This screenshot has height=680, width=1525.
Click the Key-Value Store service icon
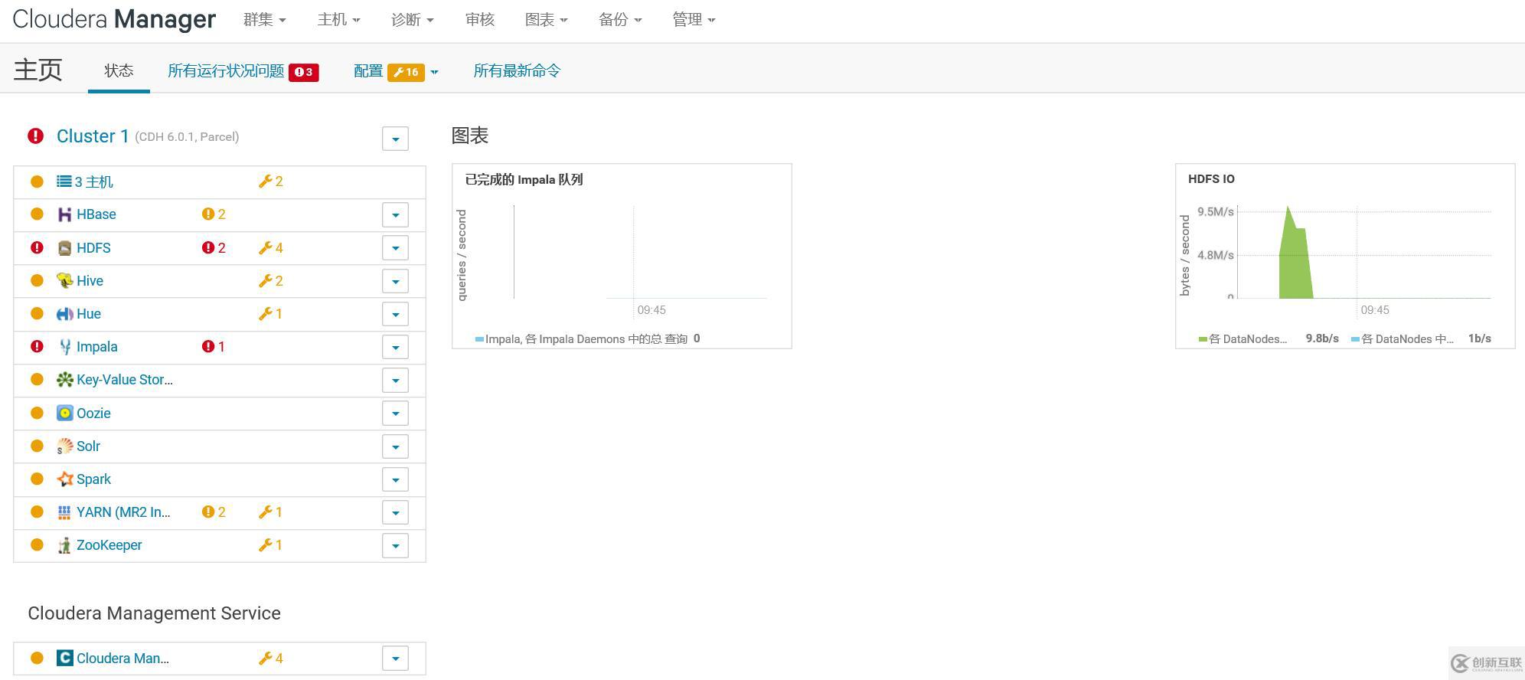coord(65,380)
